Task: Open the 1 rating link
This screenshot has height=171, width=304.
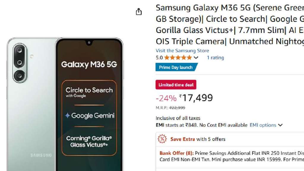Action: click(215, 58)
